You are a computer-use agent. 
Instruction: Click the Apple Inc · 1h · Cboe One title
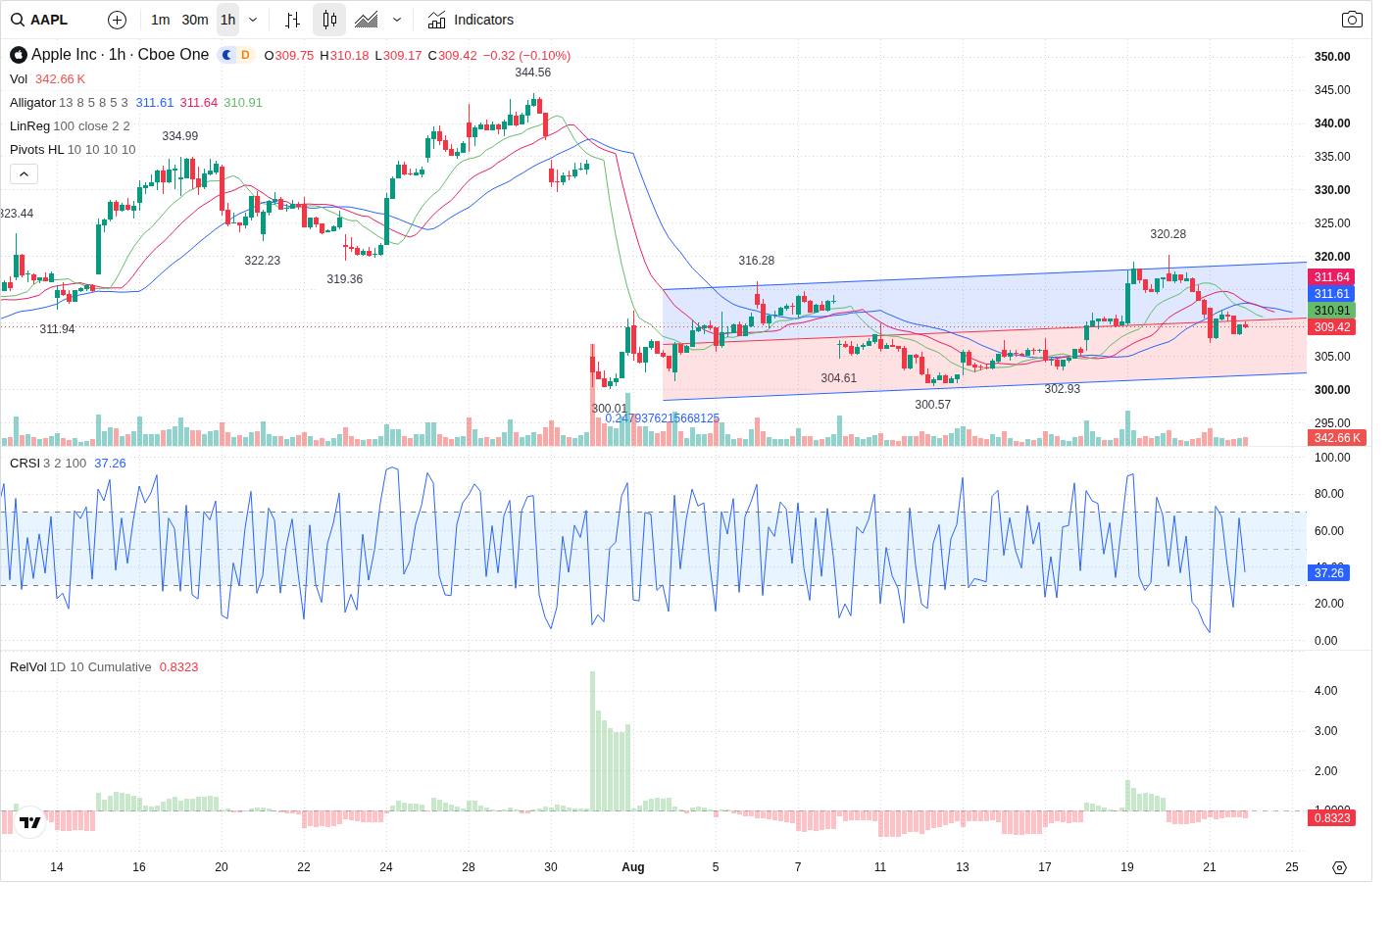120,55
